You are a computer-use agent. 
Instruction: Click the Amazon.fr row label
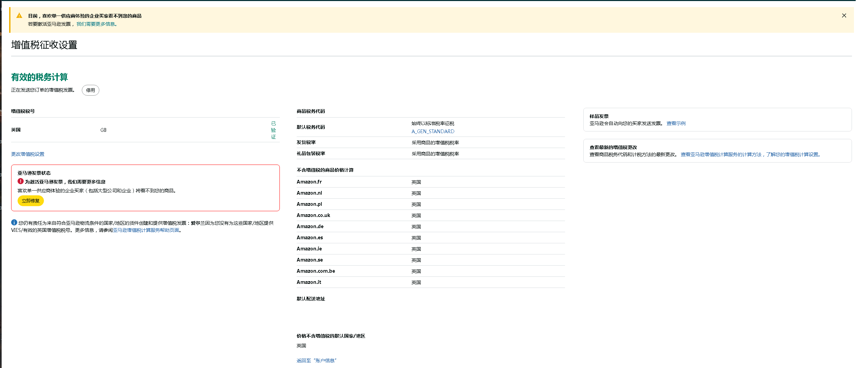tap(309, 182)
